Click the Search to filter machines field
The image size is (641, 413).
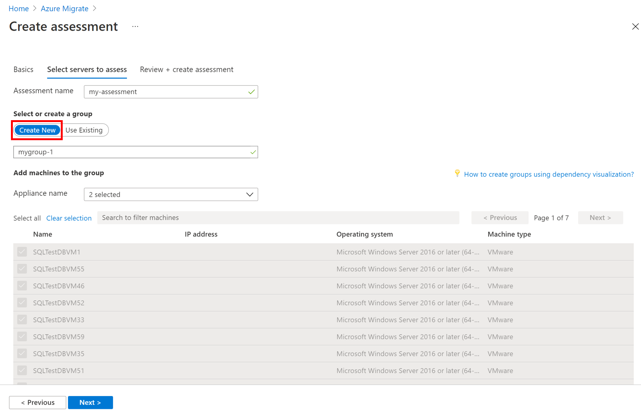278,218
